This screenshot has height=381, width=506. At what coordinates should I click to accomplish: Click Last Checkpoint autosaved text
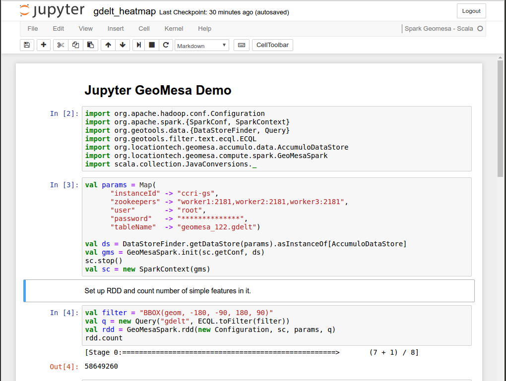coord(224,12)
